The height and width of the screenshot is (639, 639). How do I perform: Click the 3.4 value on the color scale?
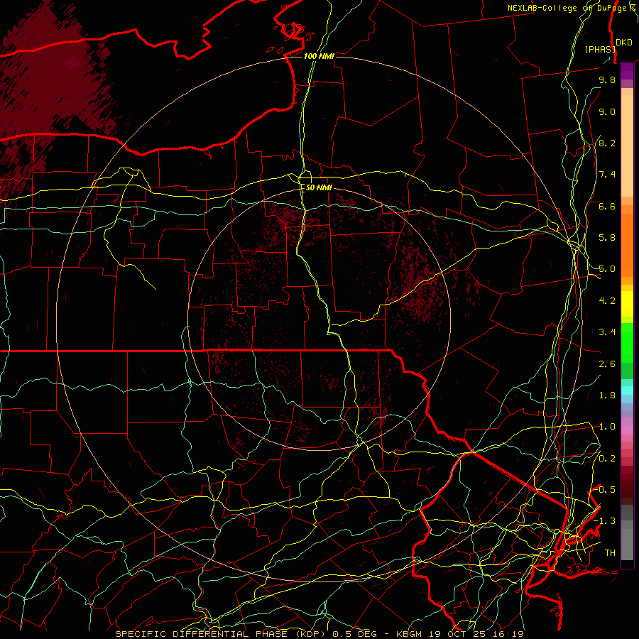[x=607, y=332]
